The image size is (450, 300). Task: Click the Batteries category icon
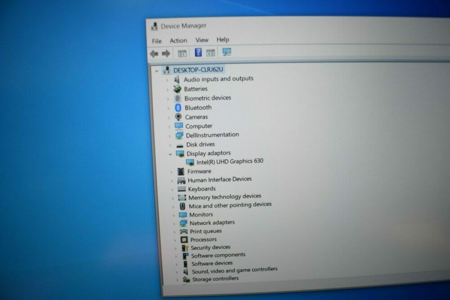[x=177, y=89]
